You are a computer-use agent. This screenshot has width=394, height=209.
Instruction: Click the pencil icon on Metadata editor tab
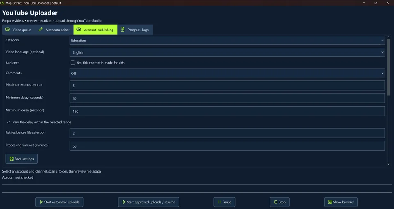click(41, 30)
